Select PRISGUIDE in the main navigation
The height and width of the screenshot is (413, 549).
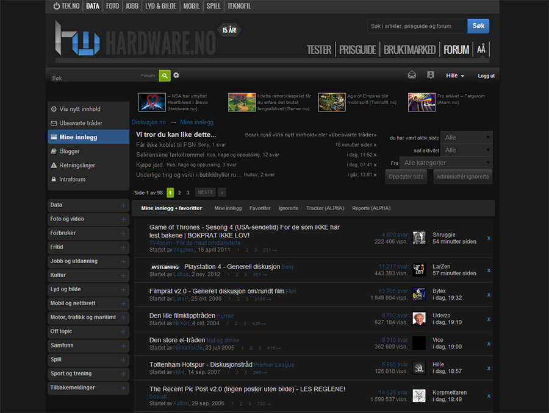(357, 50)
